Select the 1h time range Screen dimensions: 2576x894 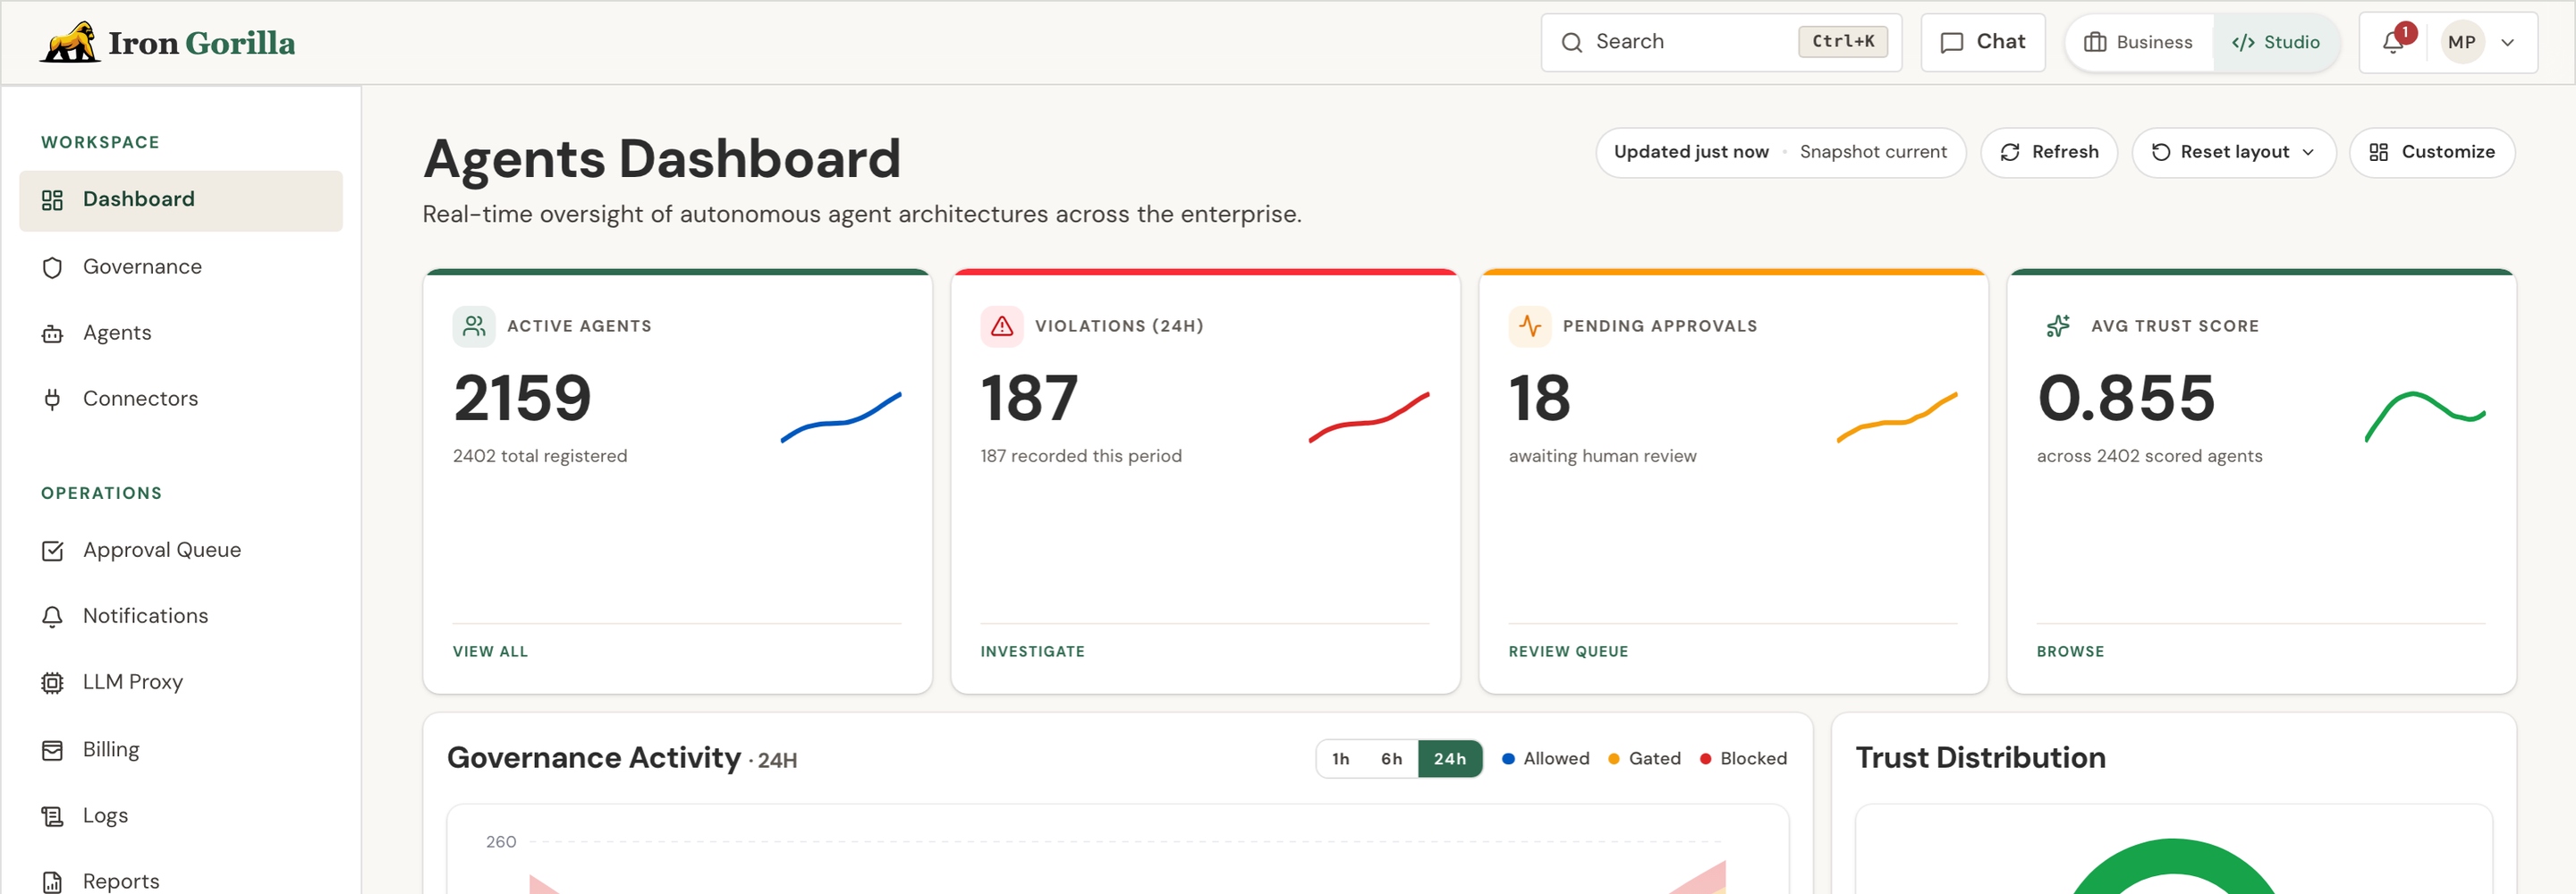click(x=1341, y=759)
